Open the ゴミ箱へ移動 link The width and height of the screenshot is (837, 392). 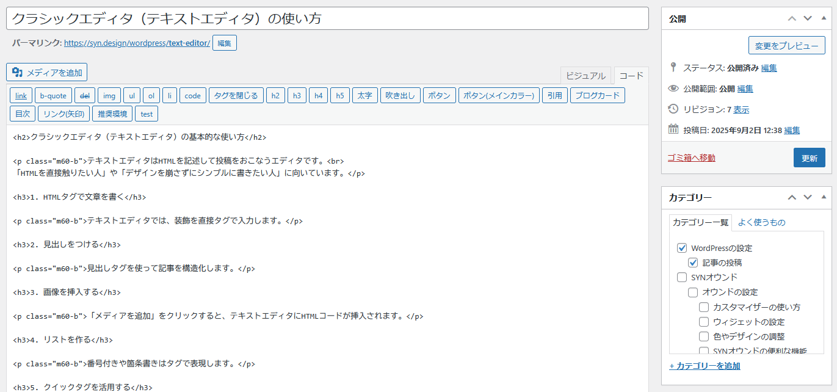tap(690, 157)
